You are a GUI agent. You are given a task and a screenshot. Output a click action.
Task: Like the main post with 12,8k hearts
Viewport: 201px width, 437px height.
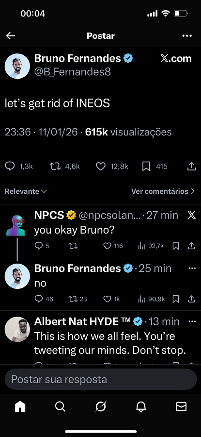pos(101,167)
